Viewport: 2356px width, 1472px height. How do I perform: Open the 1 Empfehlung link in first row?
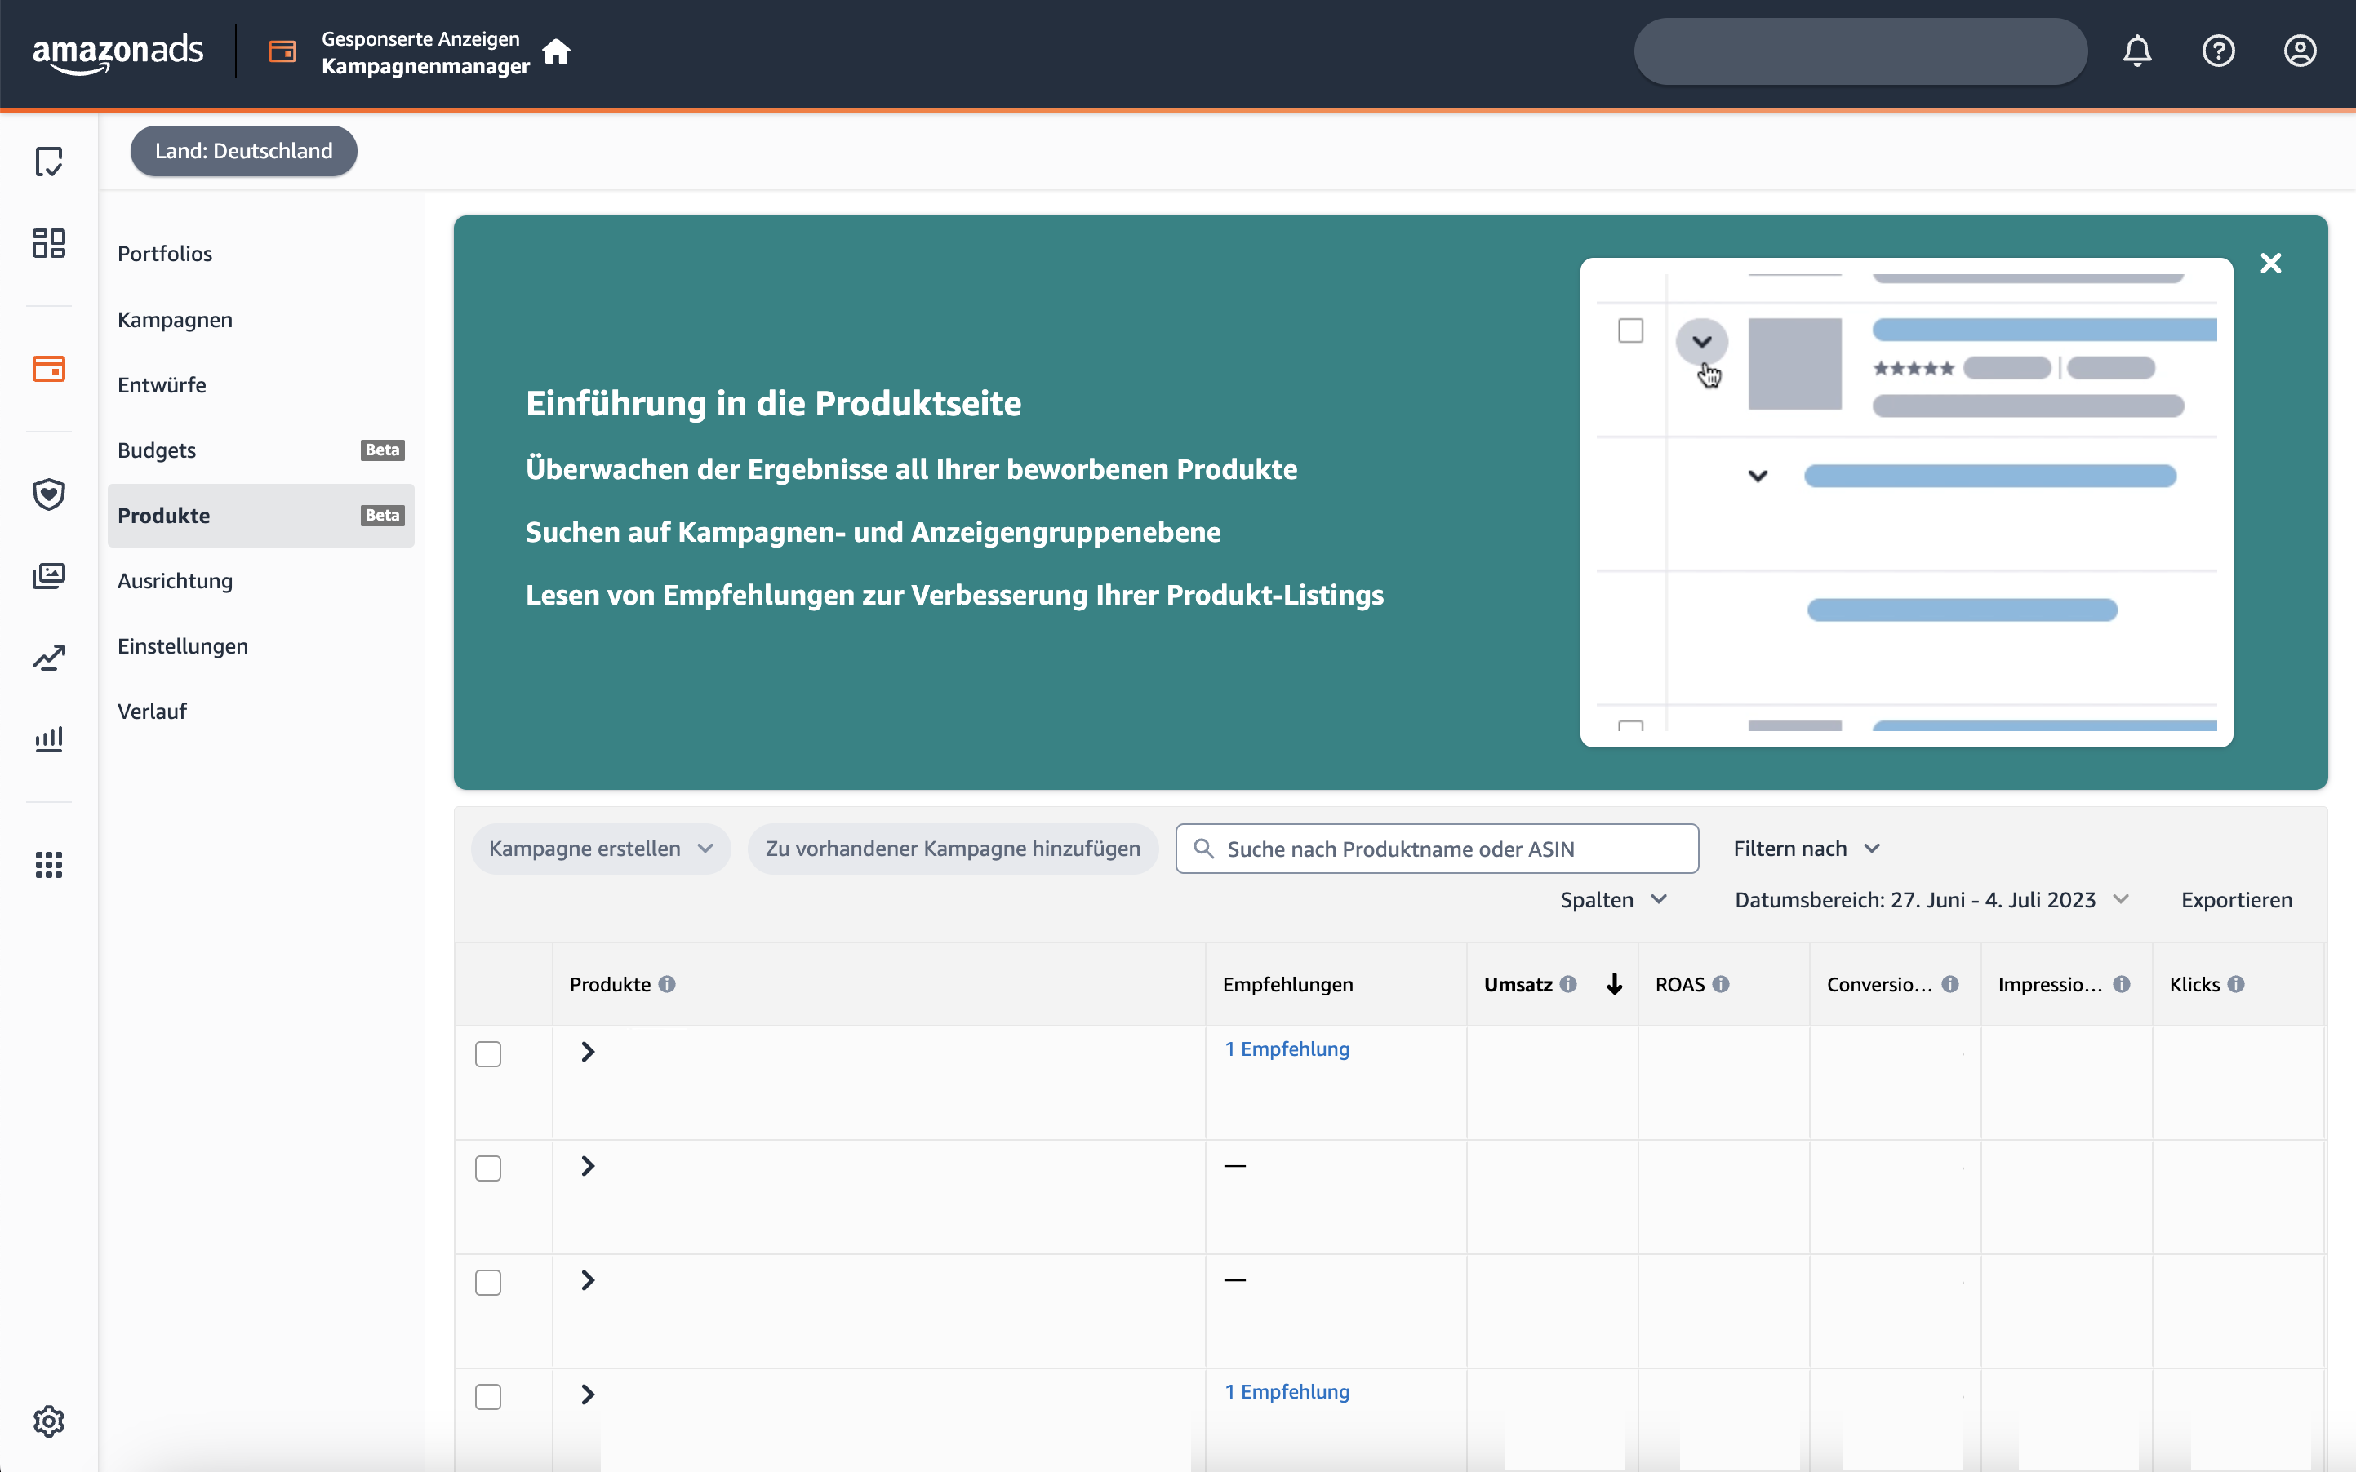point(1287,1049)
